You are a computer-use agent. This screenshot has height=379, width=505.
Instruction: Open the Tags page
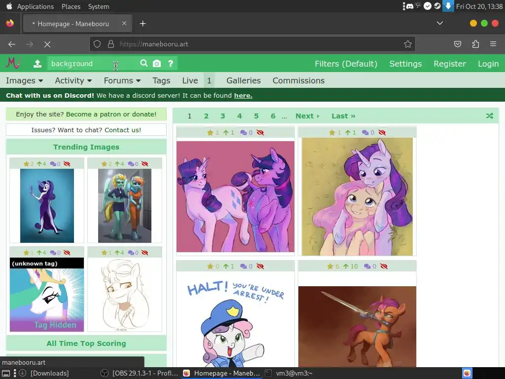coord(161,80)
